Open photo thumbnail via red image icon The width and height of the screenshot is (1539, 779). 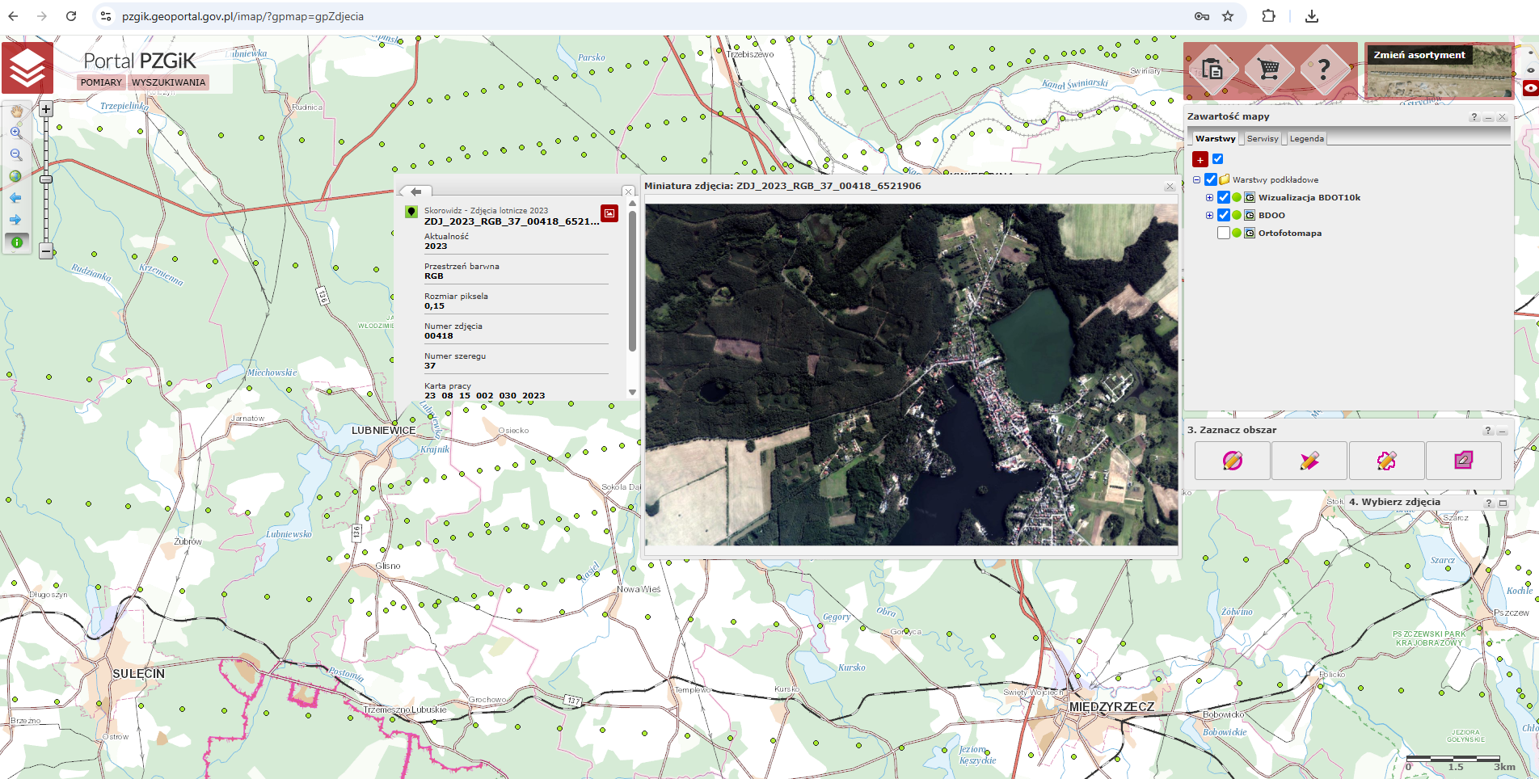click(x=609, y=213)
